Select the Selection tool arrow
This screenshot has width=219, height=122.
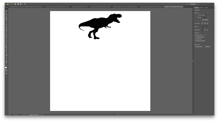(x=6, y=9)
